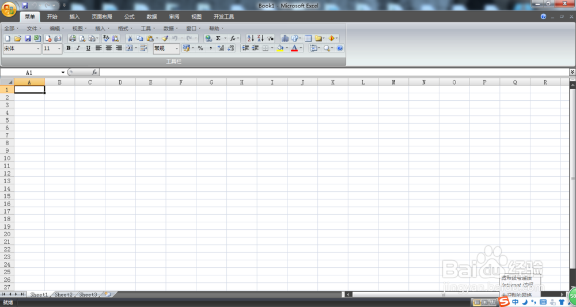The width and height of the screenshot is (576, 307).
Task: Click the Insert Hyperlink globe icon
Action: [209, 38]
